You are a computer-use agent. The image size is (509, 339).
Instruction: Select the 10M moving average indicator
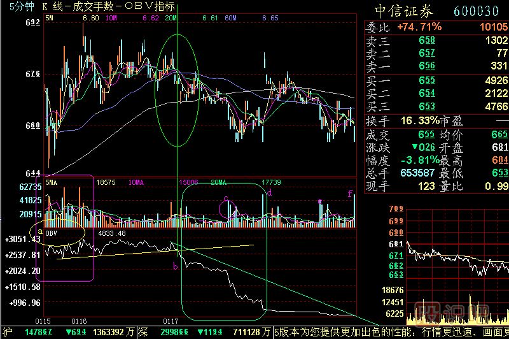111,19
